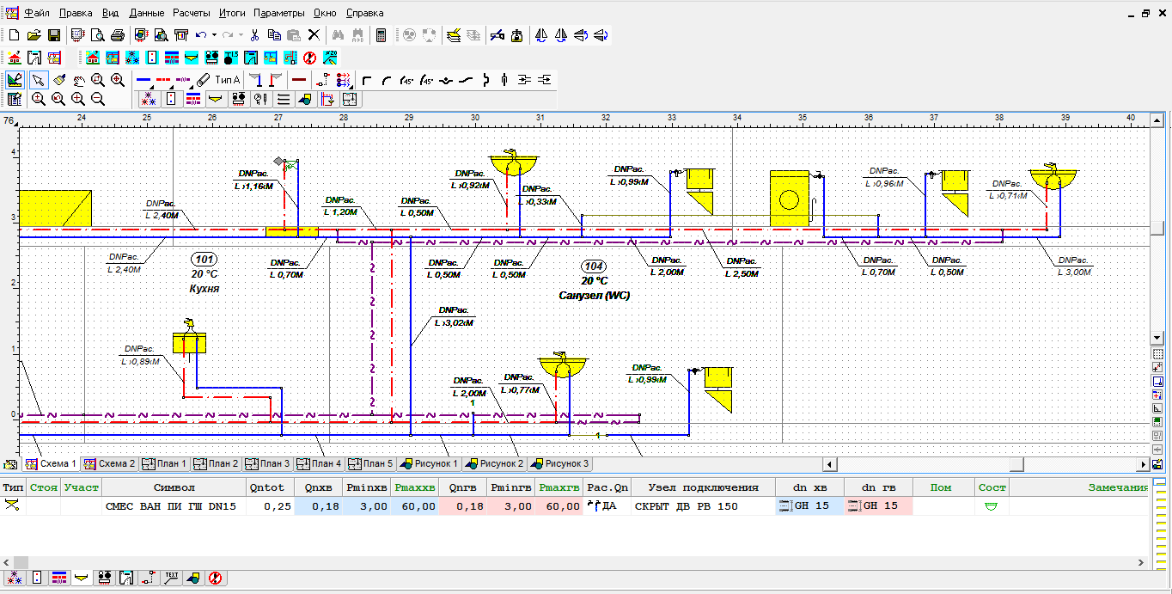
Task: Click the zoom-out magnifier with minus
Action: tap(98, 99)
